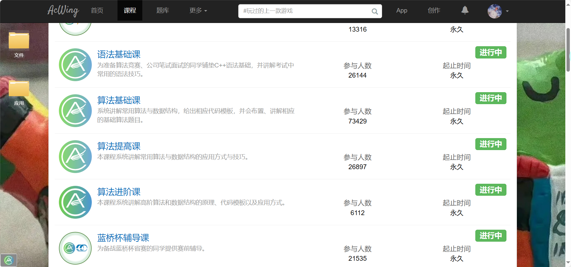Click 进行中 badge for 蓝桥杯辅导课
Screen dimensions: 571x267
pos(491,236)
